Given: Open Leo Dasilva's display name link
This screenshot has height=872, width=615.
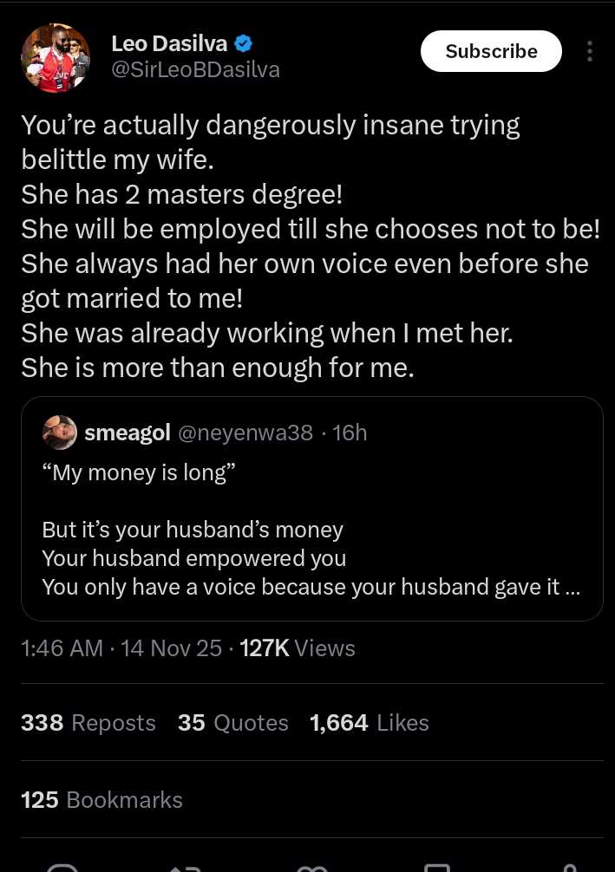Looking at the screenshot, I should (x=171, y=43).
